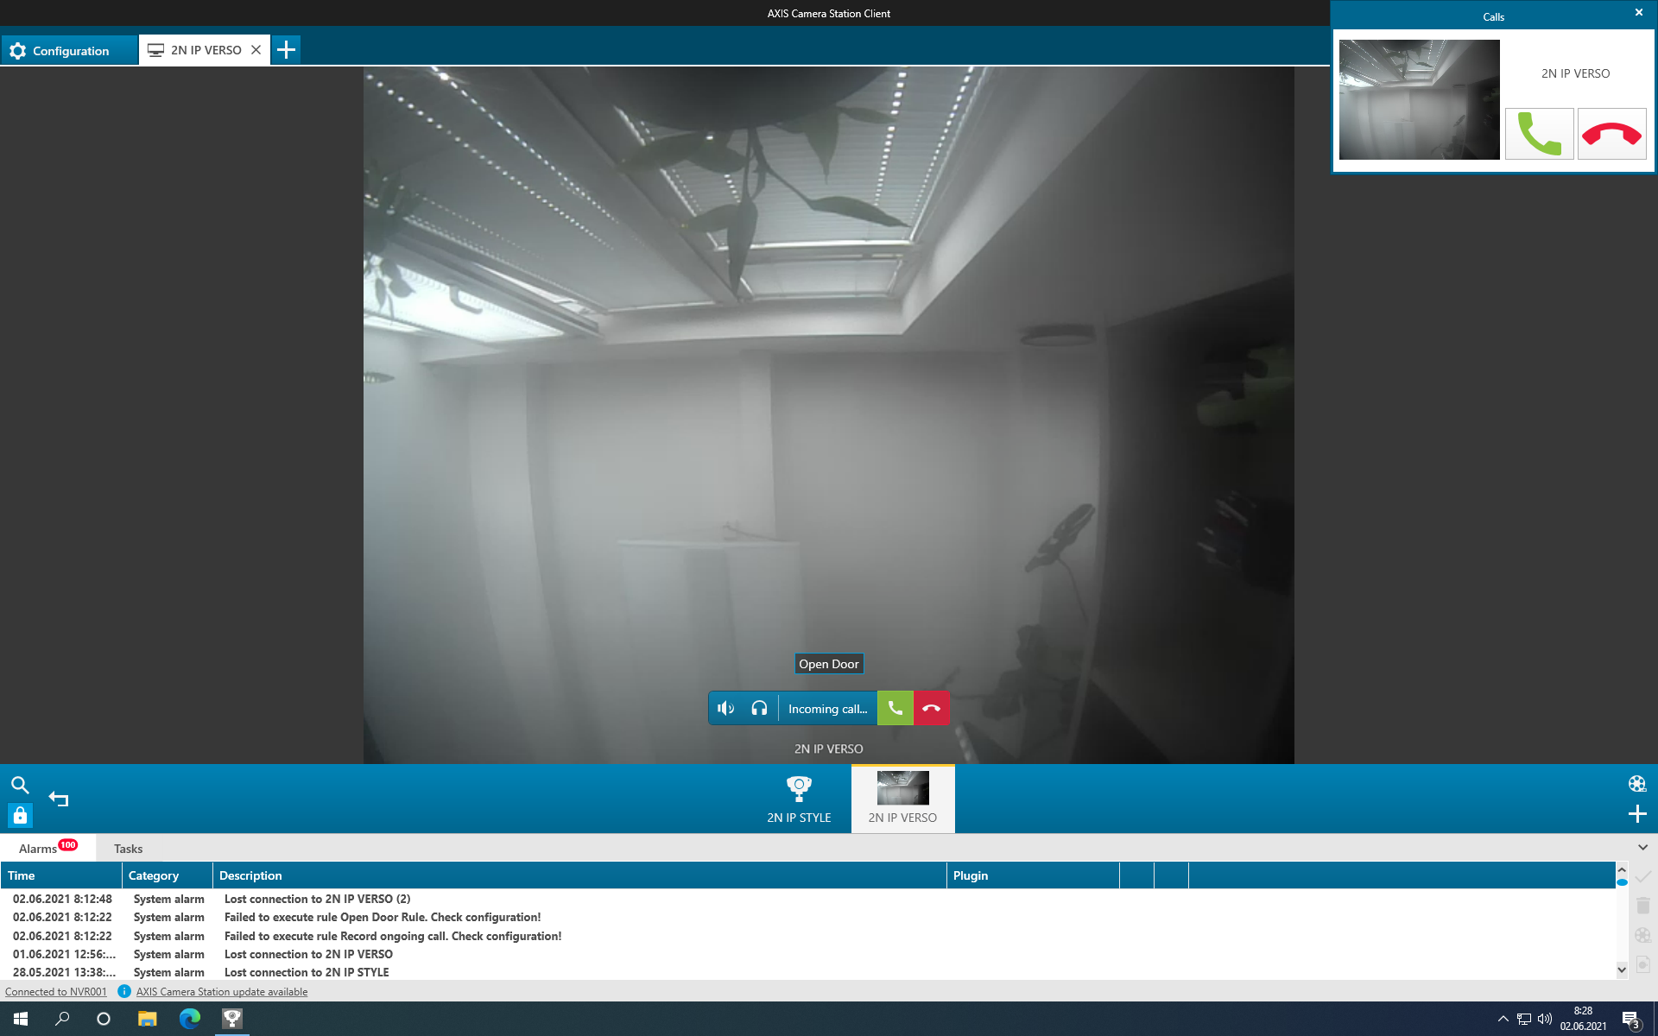Toggle the lock icon in the navigation bar

pyautogui.click(x=19, y=815)
